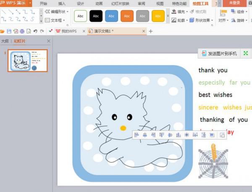252x192 pixels.
Task: Click the green expand icon beside send-to-phone
Action: tap(246, 53)
